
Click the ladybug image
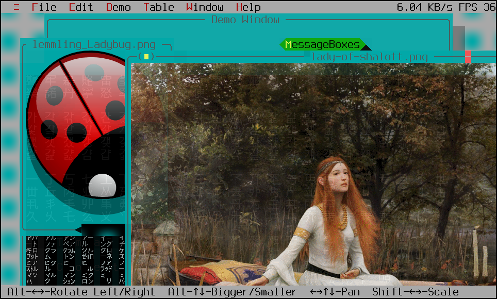(x=75, y=133)
